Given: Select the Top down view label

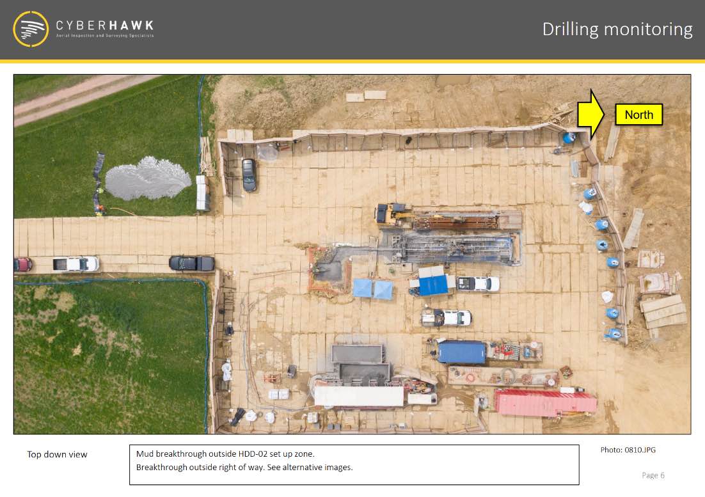Looking at the screenshot, I should click(x=57, y=455).
